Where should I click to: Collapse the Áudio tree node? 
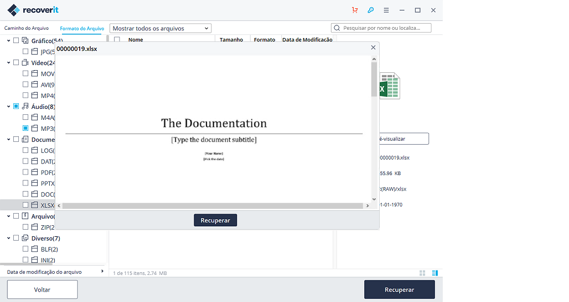pyautogui.click(x=8, y=107)
